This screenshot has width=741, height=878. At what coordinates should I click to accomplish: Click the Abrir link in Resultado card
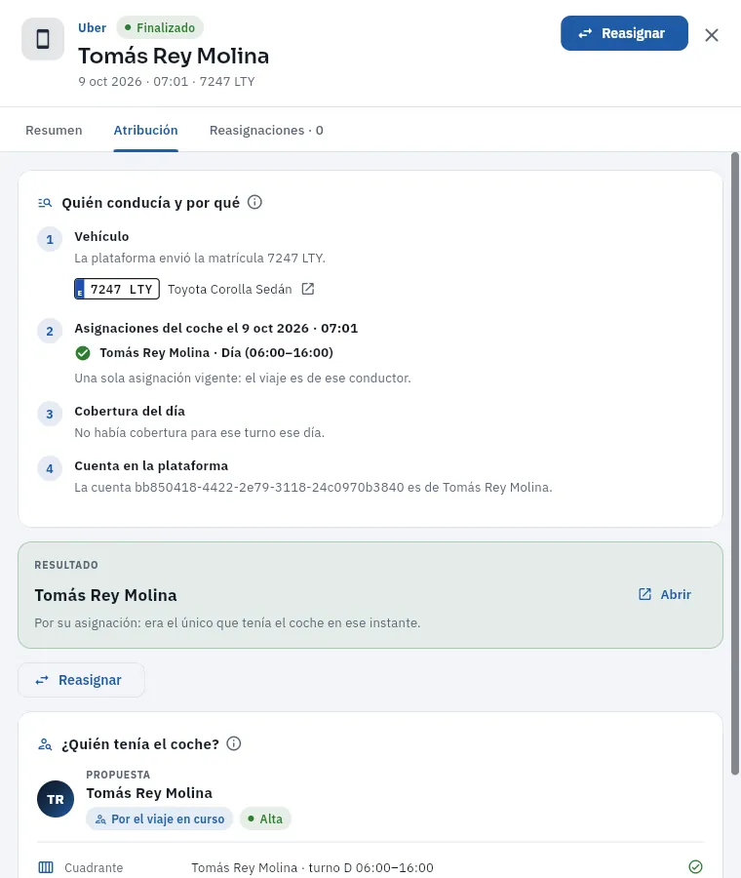coord(664,595)
